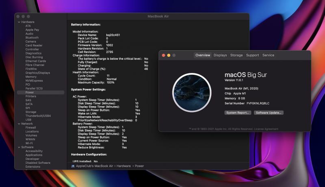Select Firewall under Network
Screen dimensions: 325x187
point(31,128)
